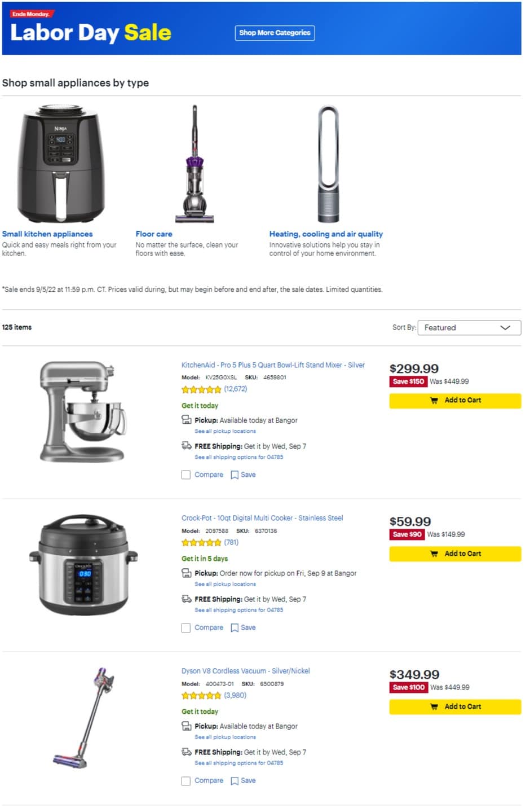
Task: Click the star rating of Dyson V8 vacuum
Action: click(201, 696)
